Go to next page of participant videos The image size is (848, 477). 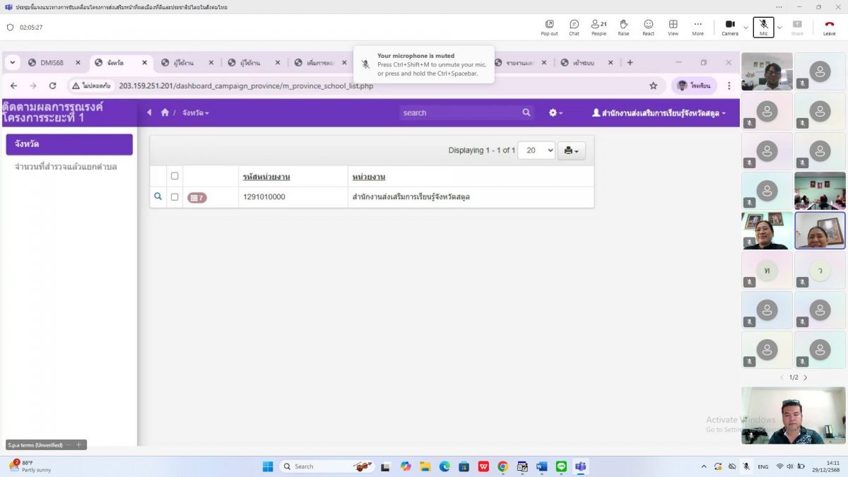pyautogui.click(x=806, y=377)
